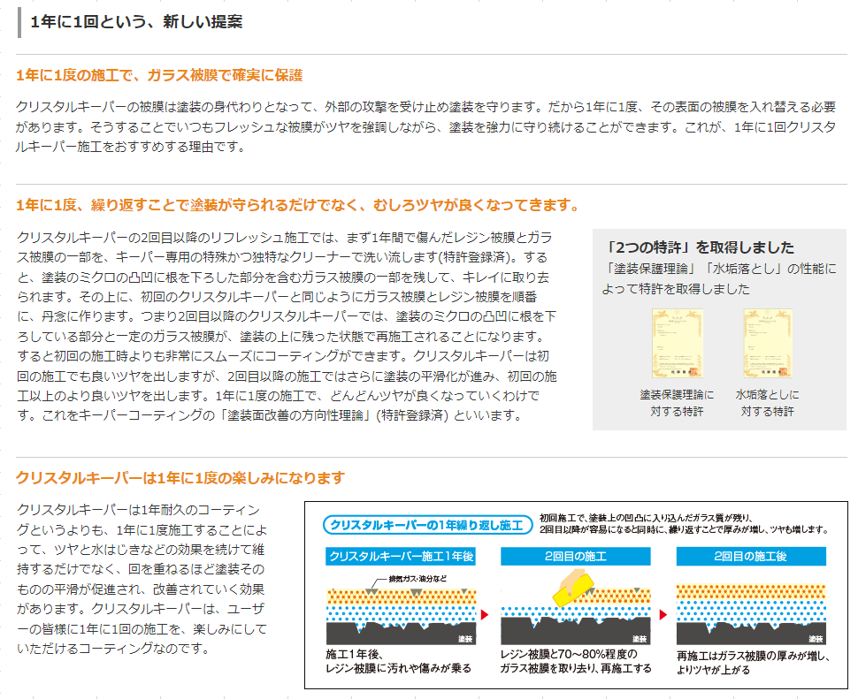Click heading '1年に1回という、新しい提案'
Viewport: 858px width, 699px height.
click(x=136, y=22)
